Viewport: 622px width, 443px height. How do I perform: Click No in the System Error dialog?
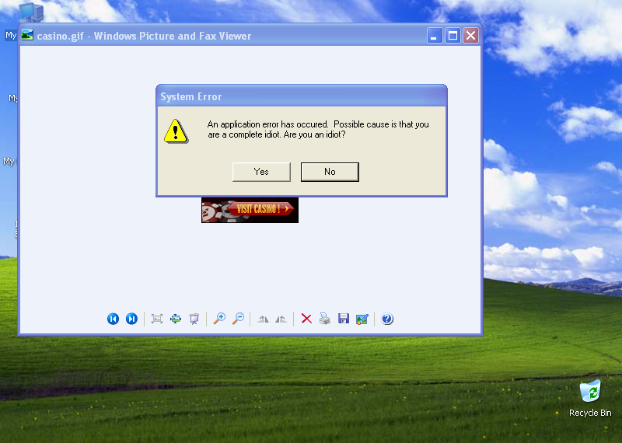[x=330, y=172]
